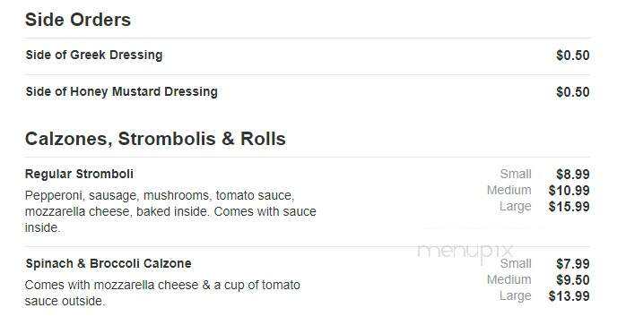Screen dimensions: 626x325
Task: Choose Small size for Regular Stromboli
Action: [x=516, y=174]
